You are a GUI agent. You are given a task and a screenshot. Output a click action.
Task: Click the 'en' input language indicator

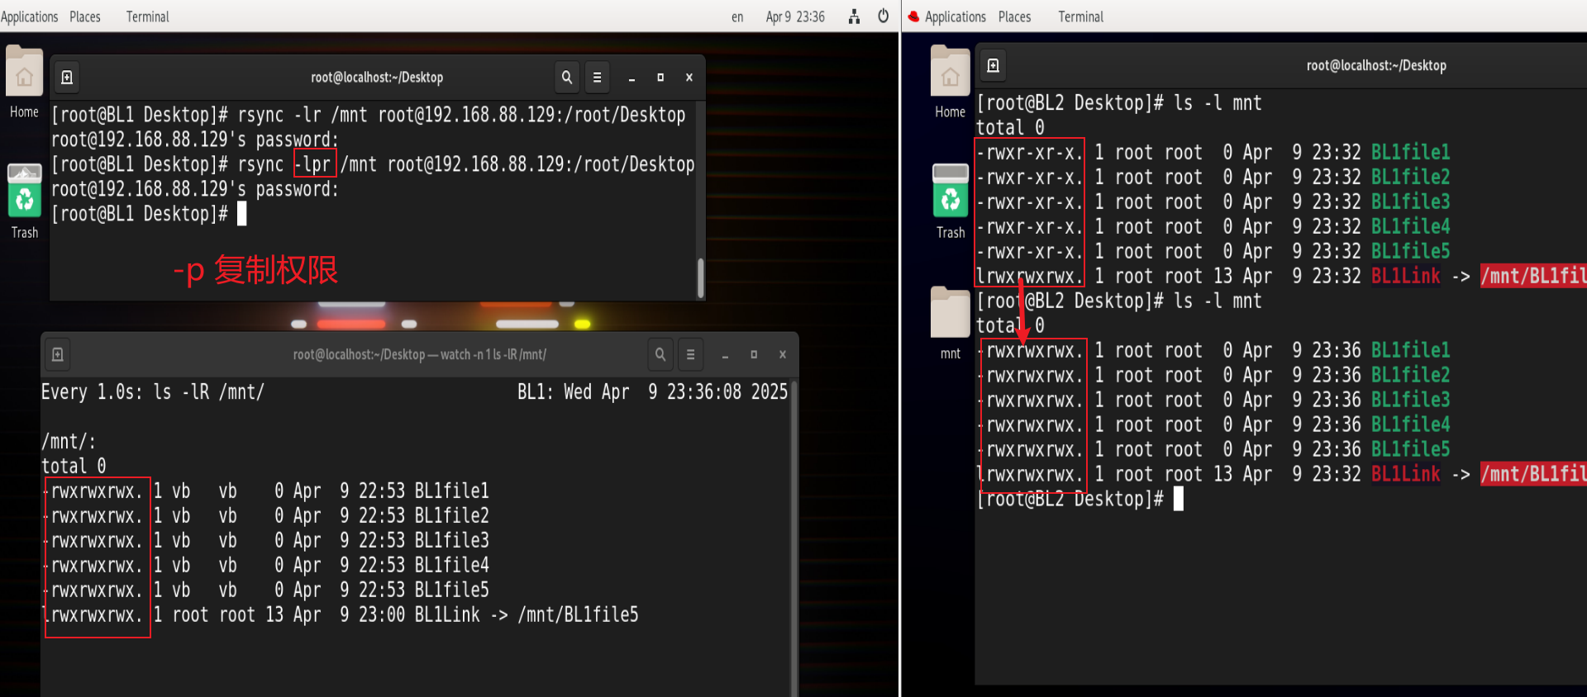pos(737,17)
